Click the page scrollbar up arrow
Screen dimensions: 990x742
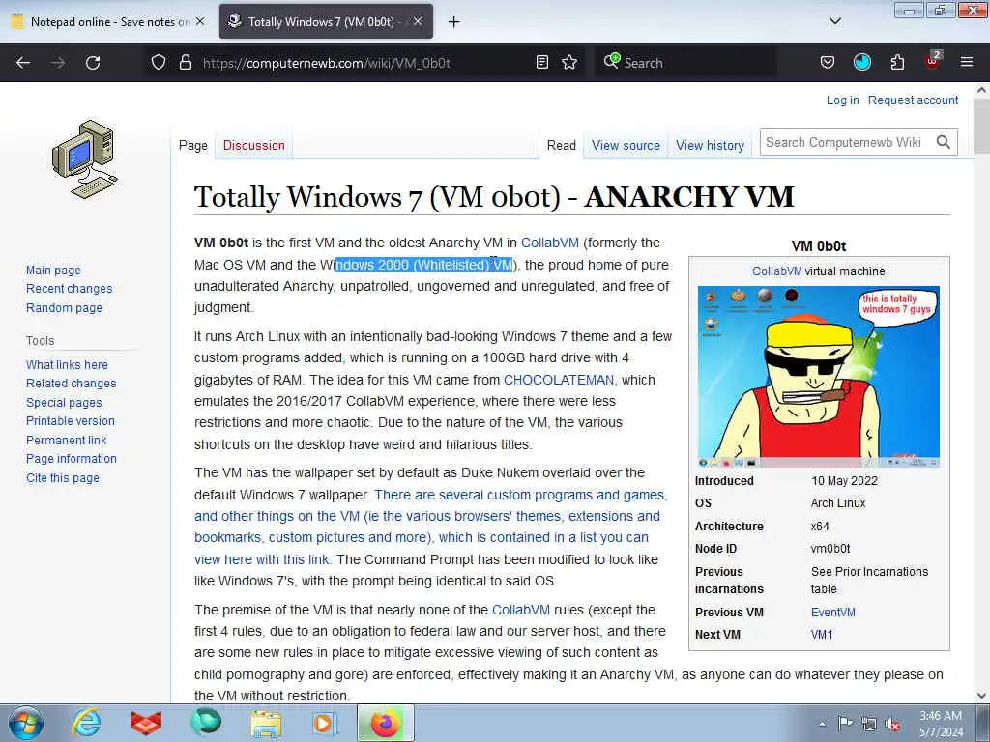pos(981,90)
